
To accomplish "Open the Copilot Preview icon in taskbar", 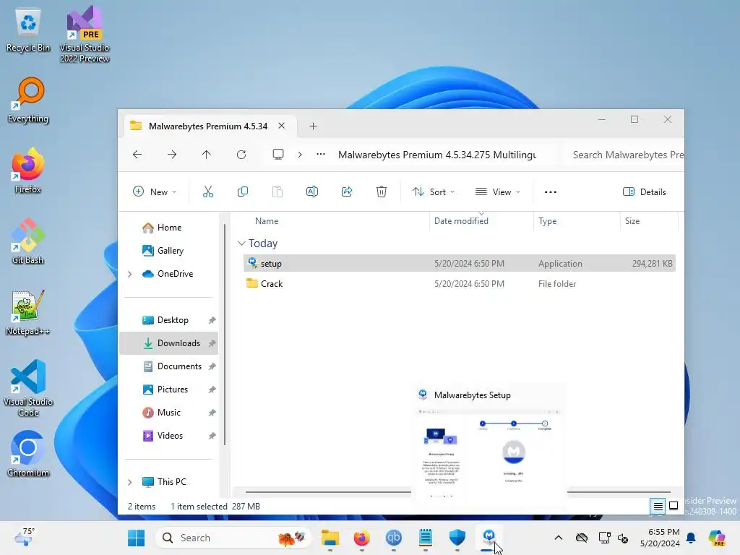I will coord(717,538).
